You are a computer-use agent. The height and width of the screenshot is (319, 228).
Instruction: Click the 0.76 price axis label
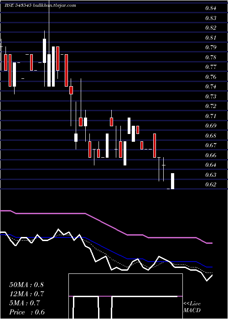click(211, 77)
